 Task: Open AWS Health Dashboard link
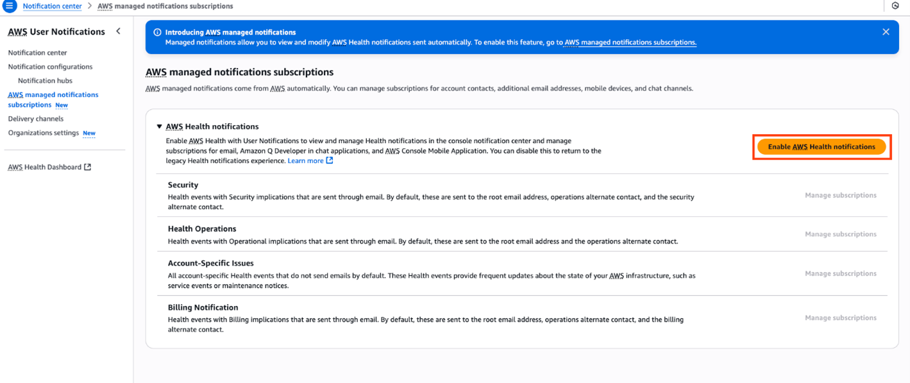(44, 167)
